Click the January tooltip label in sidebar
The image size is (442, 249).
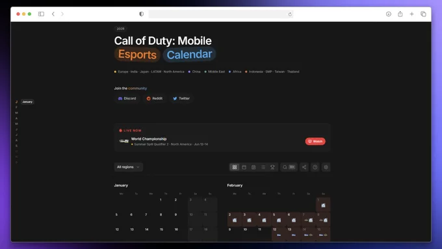click(x=27, y=102)
